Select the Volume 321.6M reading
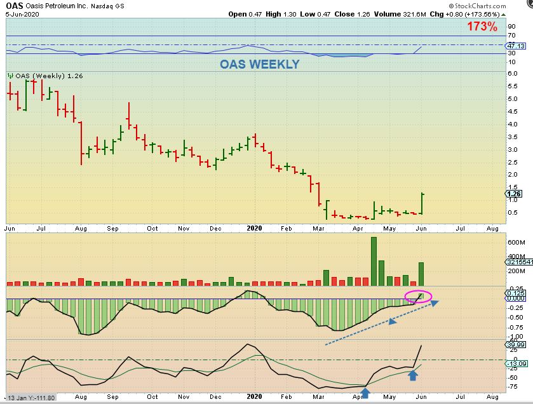533x404 pixels. [x=400, y=14]
